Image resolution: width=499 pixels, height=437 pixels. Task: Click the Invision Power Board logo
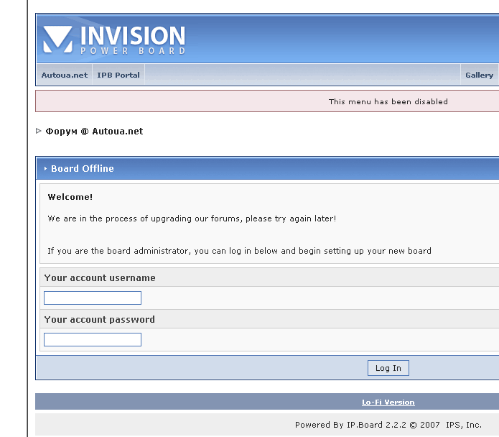tap(114, 40)
